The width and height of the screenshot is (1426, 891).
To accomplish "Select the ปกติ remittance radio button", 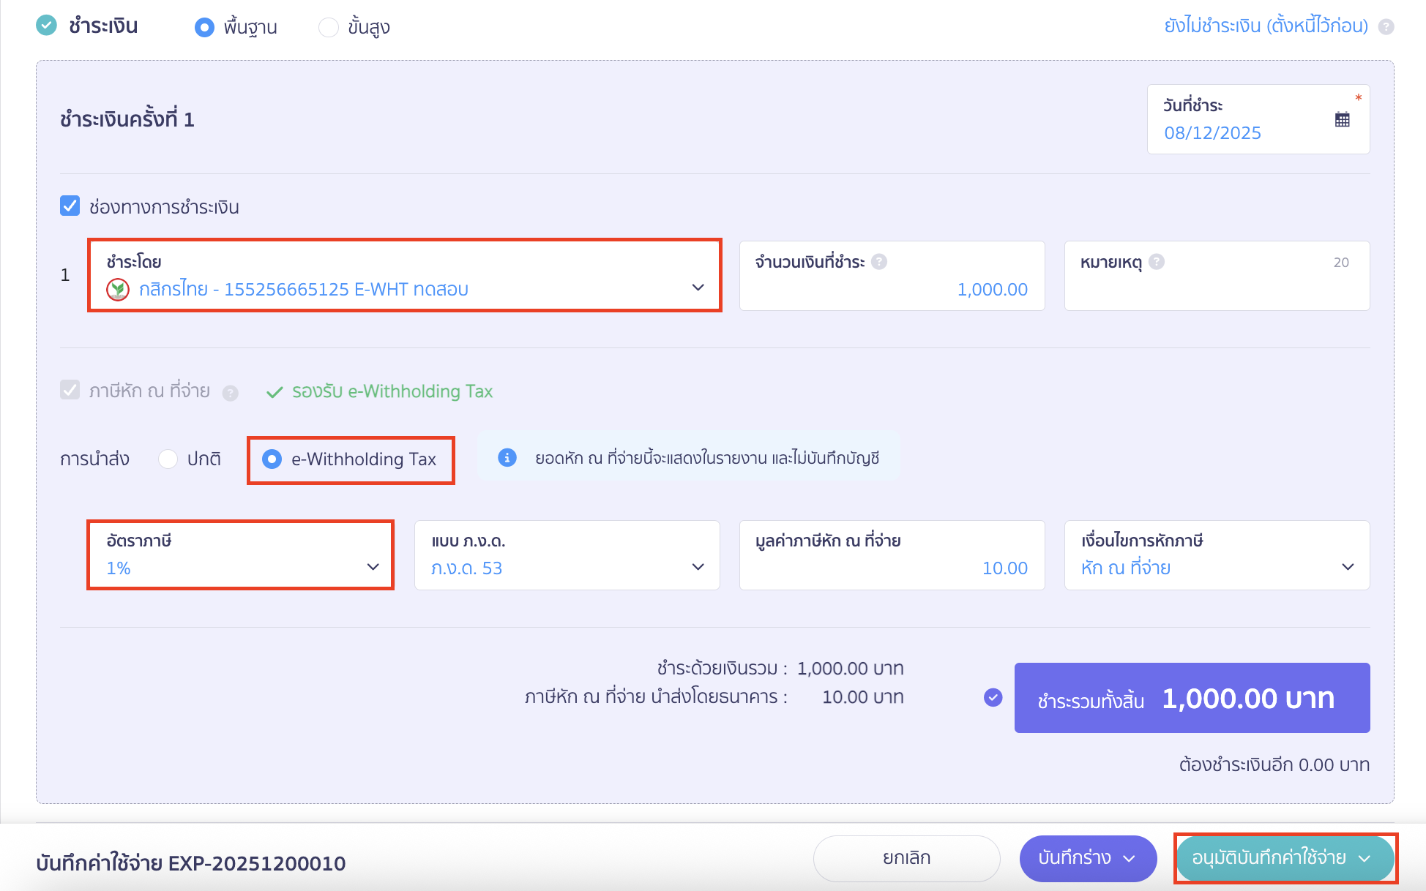I will click(168, 459).
